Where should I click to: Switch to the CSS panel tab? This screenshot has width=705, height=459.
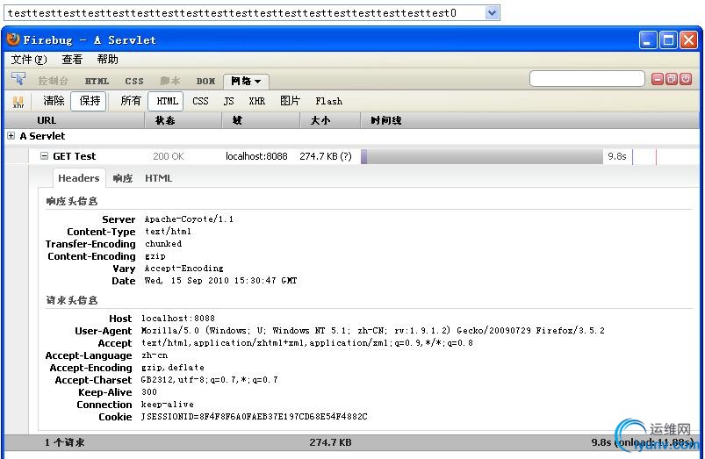134,82
